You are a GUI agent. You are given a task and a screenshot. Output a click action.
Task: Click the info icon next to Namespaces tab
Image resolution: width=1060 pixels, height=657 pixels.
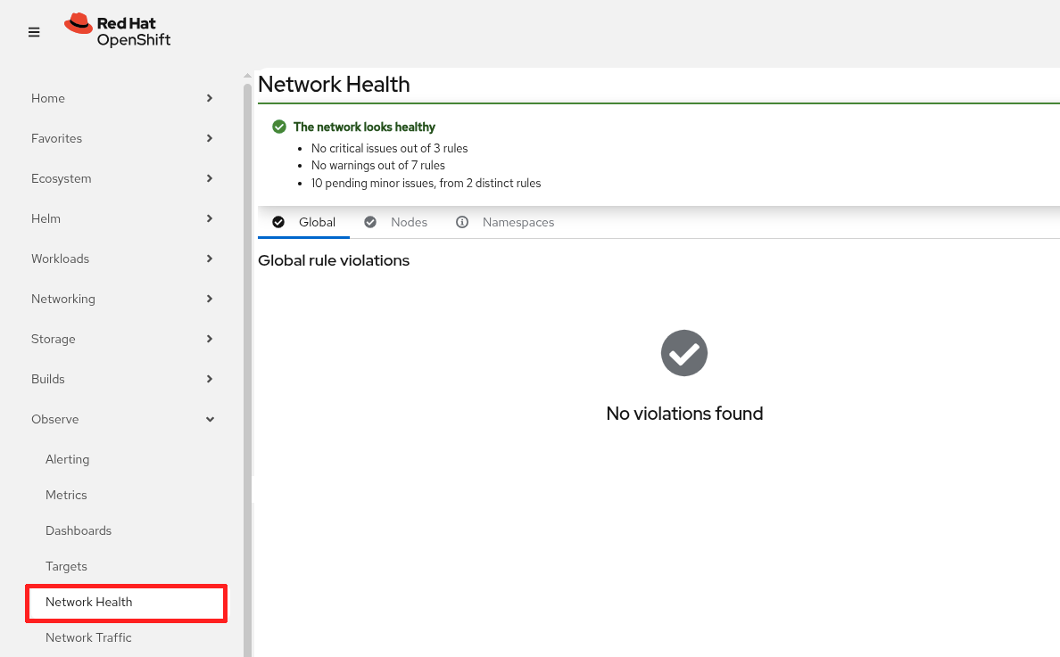click(x=461, y=222)
